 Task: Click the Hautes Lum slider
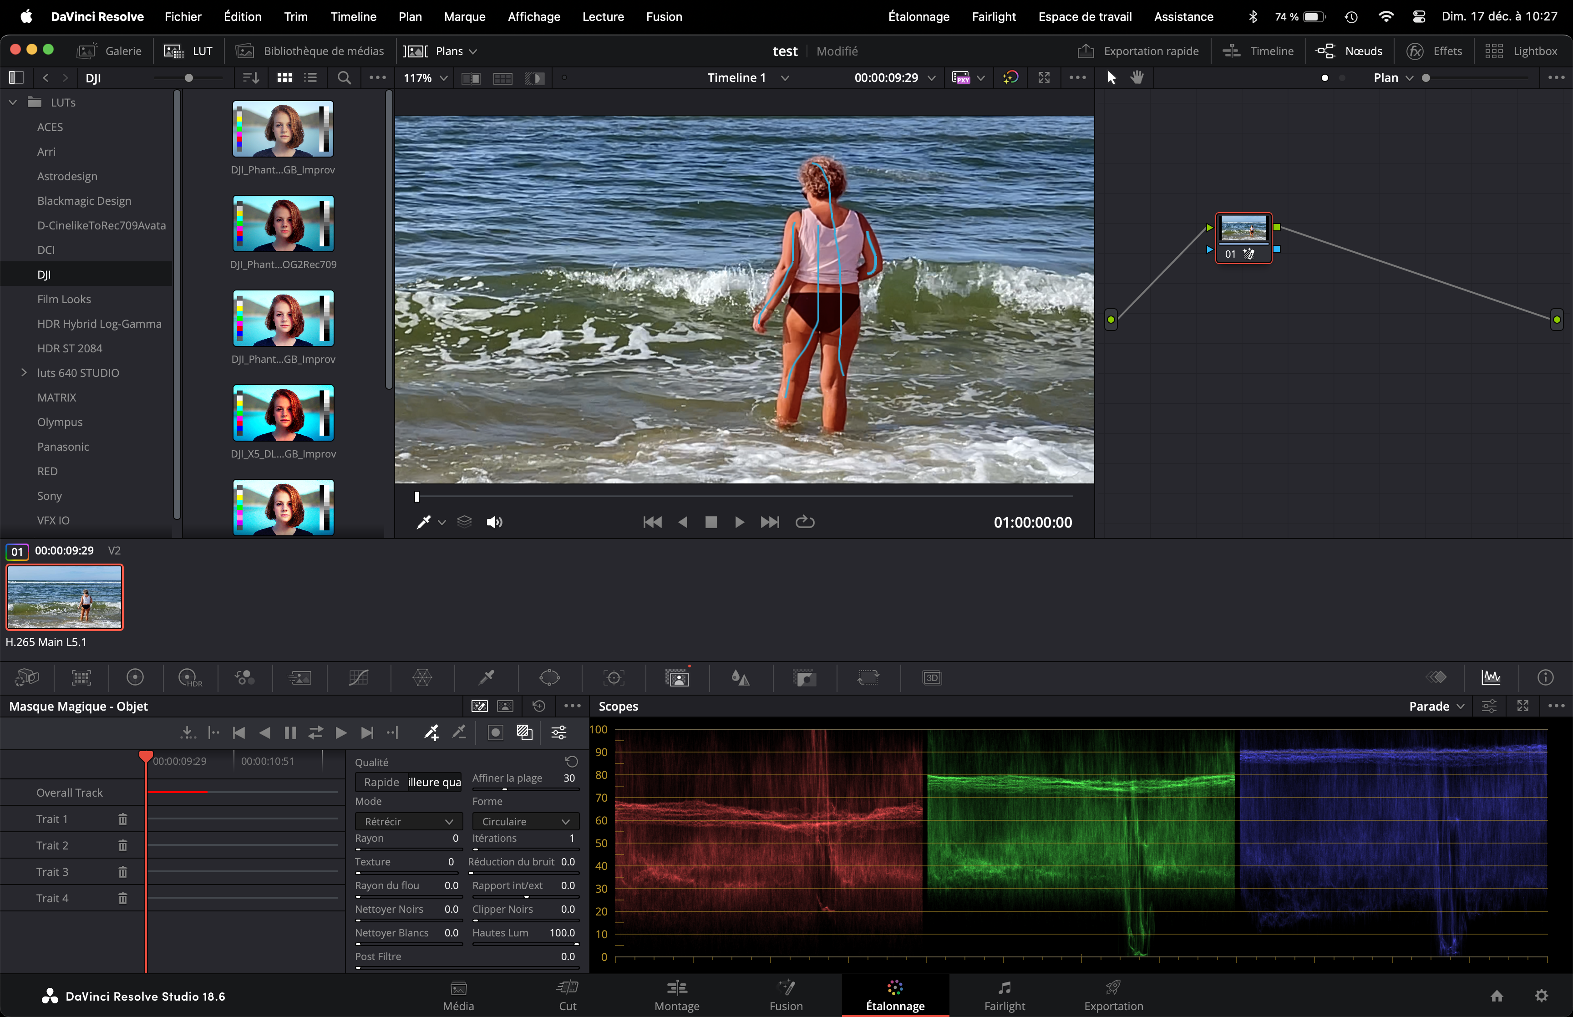pyautogui.click(x=525, y=944)
